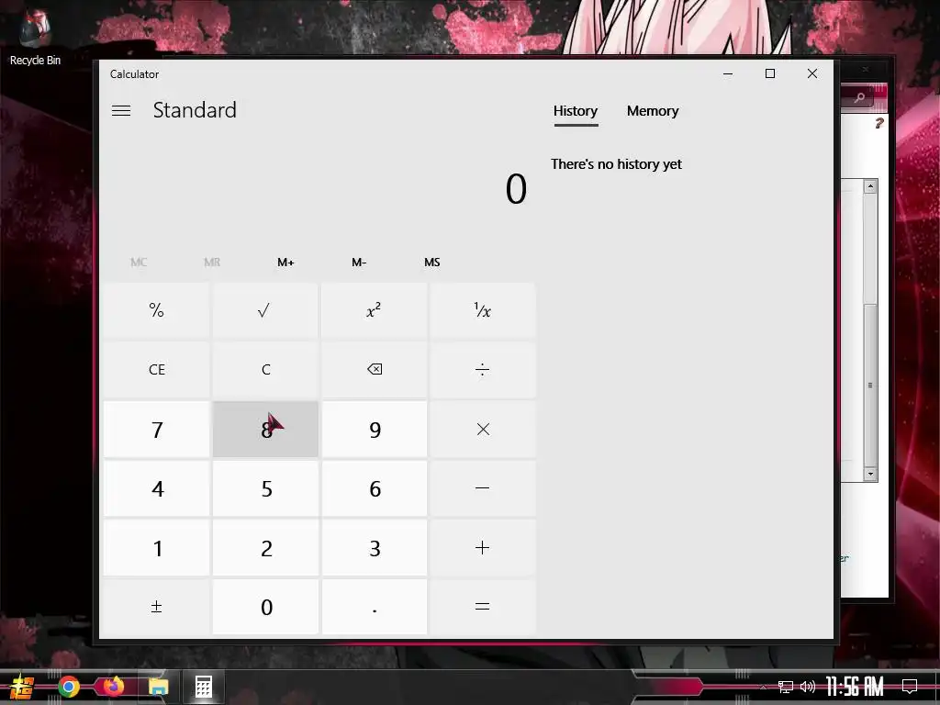Toggle sign with plus-minus key
This screenshot has height=705, width=940.
point(156,607)
